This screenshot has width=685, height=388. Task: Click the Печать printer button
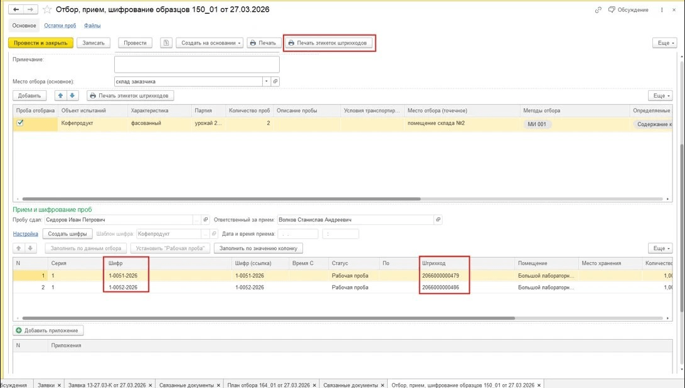click(x=263, y=43)
